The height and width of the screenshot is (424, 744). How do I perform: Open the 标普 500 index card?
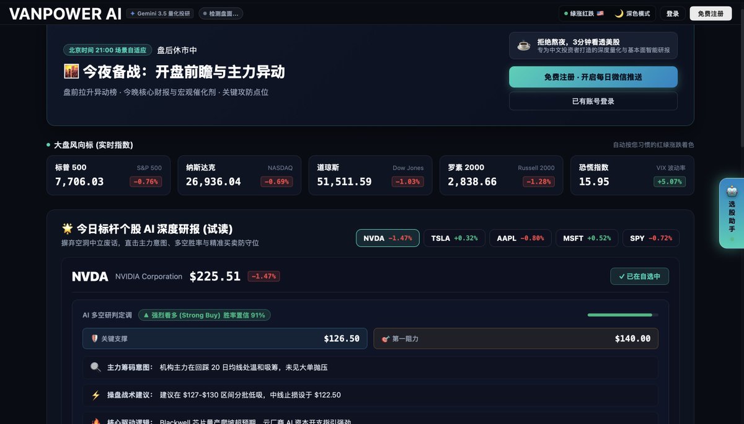tap(108, 175)
